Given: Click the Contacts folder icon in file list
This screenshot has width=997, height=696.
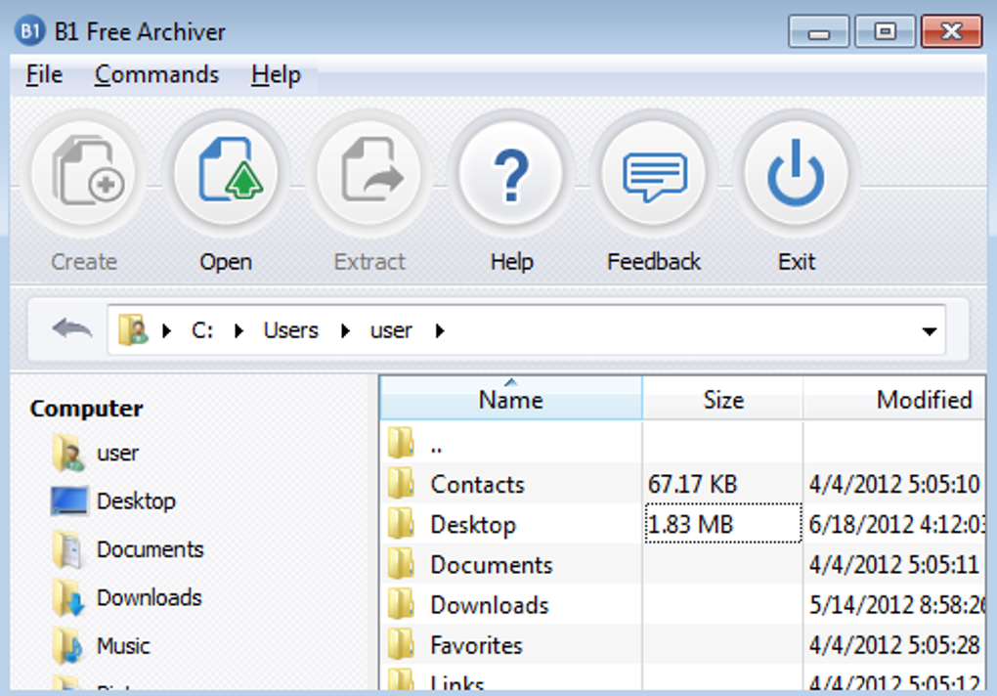Looking at the screenshot, I should pyautogui.click(x=401, y=483).
